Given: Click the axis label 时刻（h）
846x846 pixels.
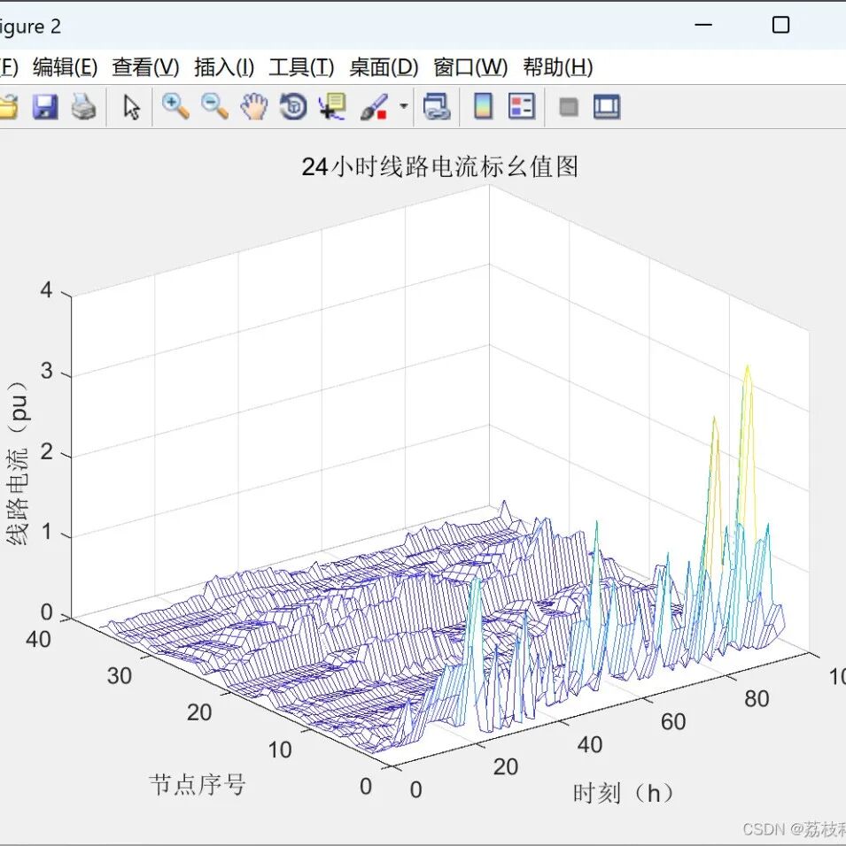Looking at the screenshot, I should pyautogui.click(x=623, y=793).
